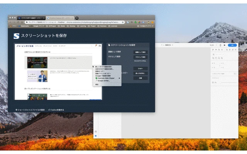Click the first video thumbnail in the captured page
This screenshot has width=247, height=154.
click(x=37, y=62)
